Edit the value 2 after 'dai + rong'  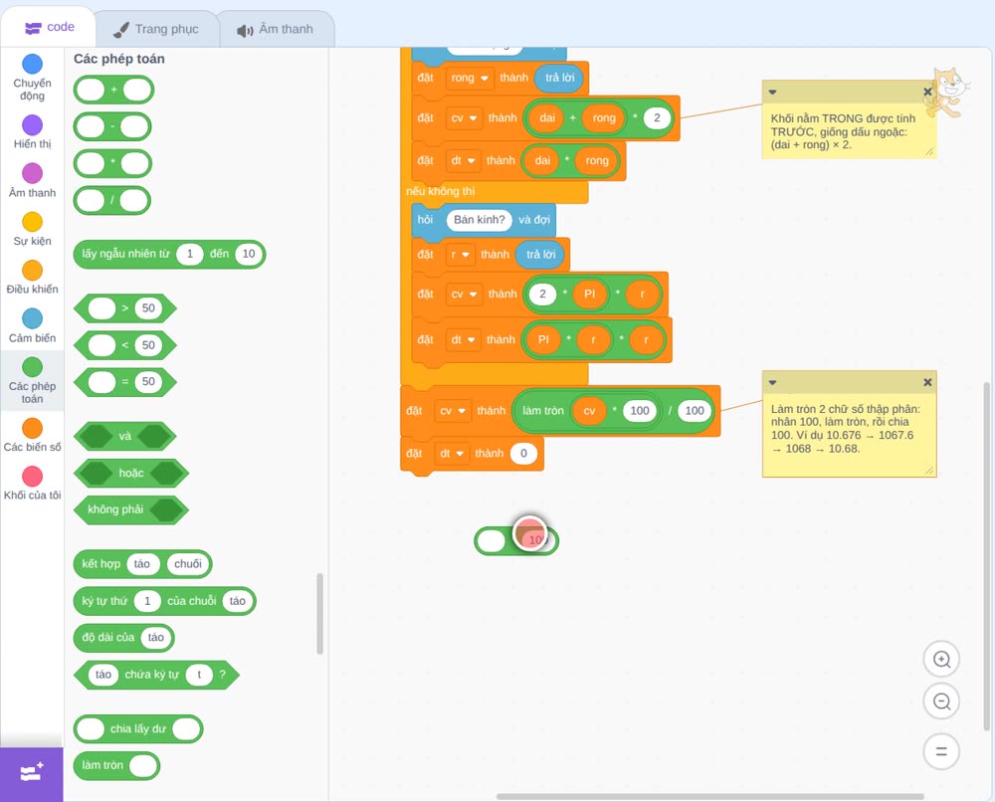[657, 118]
